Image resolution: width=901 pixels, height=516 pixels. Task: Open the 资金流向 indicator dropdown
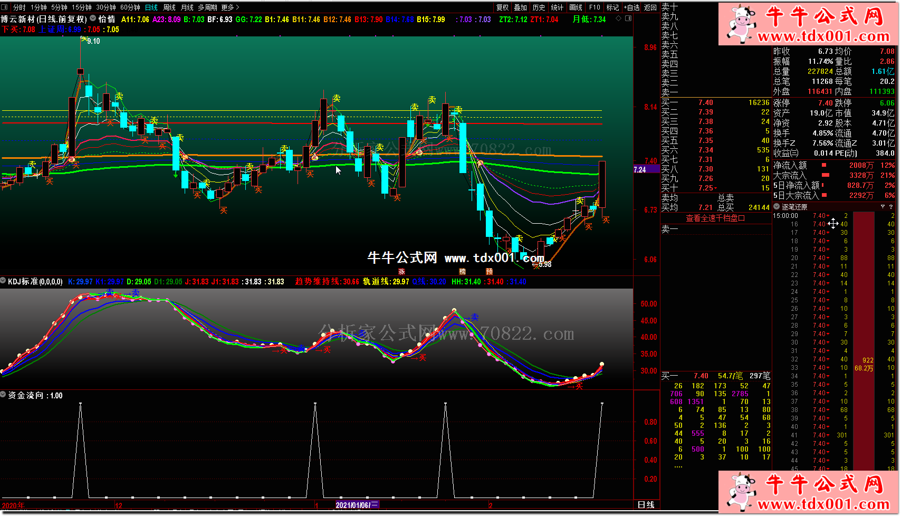(x=3, y=395)
